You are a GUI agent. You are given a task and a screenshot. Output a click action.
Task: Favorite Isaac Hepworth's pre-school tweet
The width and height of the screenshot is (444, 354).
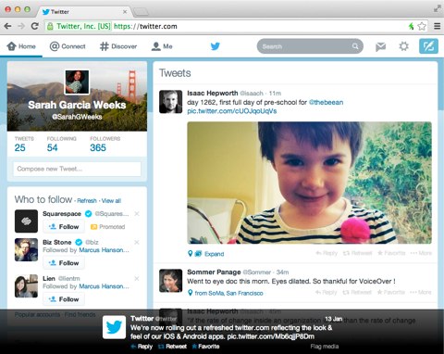pyautogui.click(x=391, y=253)
